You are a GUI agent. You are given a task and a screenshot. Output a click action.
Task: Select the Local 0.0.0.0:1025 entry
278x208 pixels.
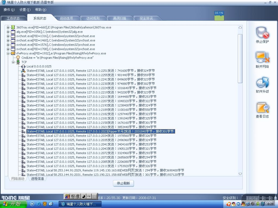click(x=39, y=66)
